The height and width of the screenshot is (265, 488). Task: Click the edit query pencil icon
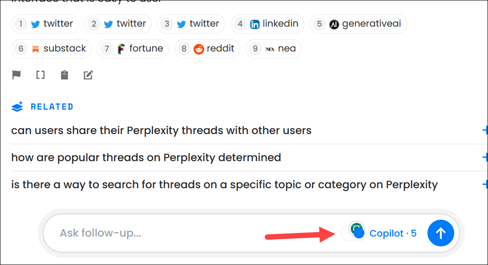click(x=88, y=75)
